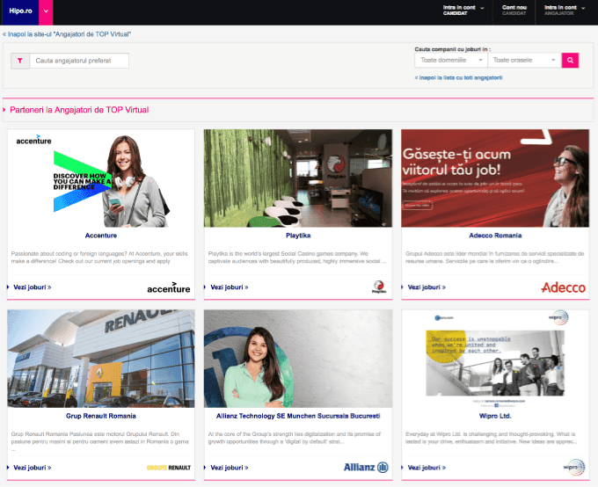Click Parteneri la Angajatori de TOP Virtual heading
Screen dimensions: 598x487
(79, 110)
